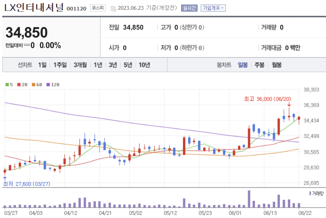Switch to 일봉 daily candle chart
326x218 pixels.
coord(243,65)
